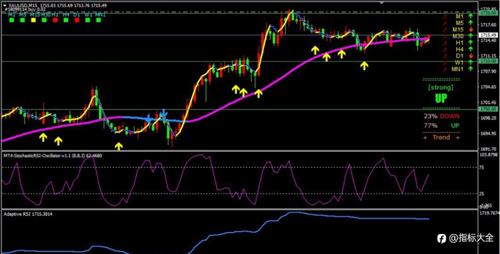Click the yellow D1 label in the trend panel
Screen dimensions: 500x254
[459, 56]
